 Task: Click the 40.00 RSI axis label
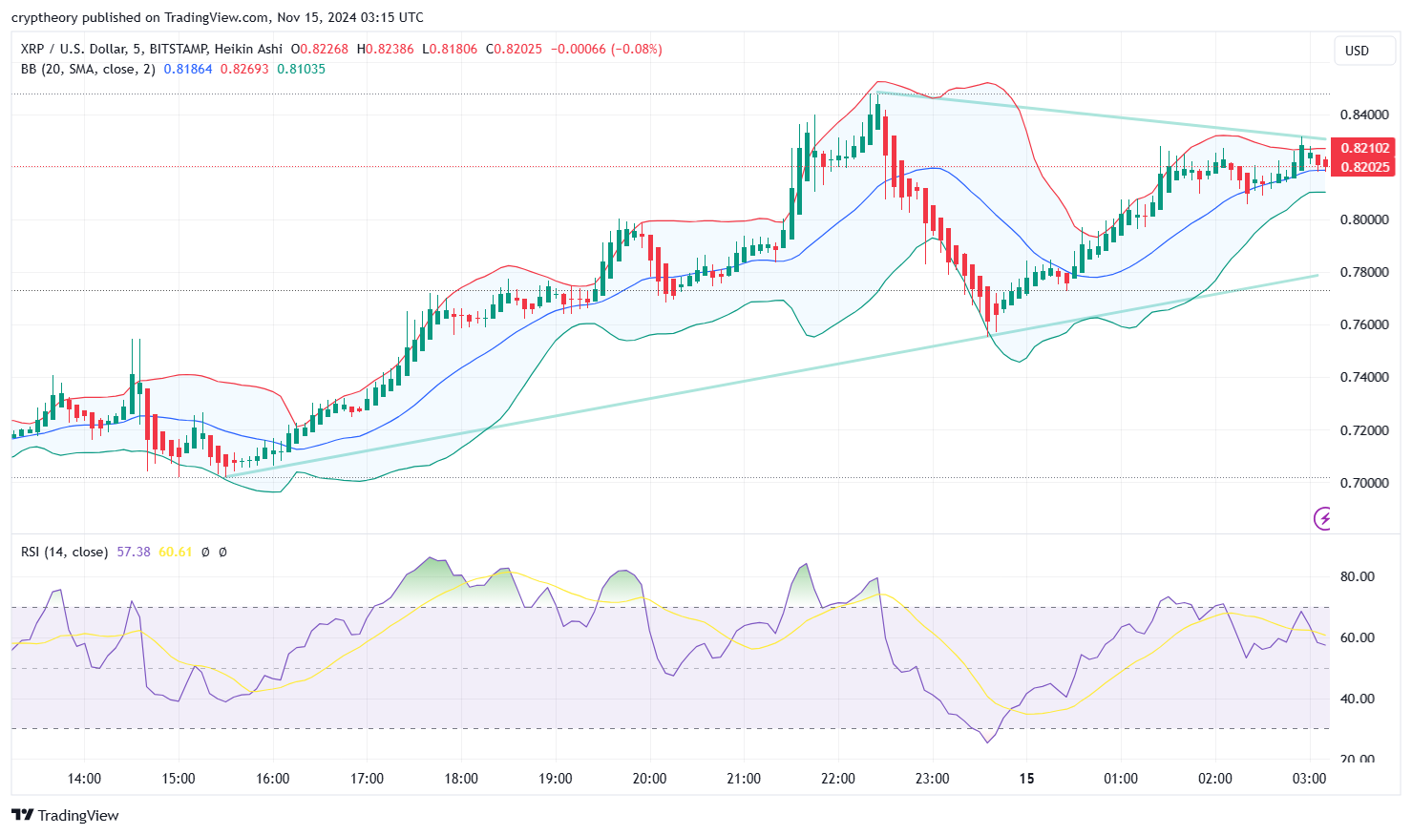click(1358, 699)
